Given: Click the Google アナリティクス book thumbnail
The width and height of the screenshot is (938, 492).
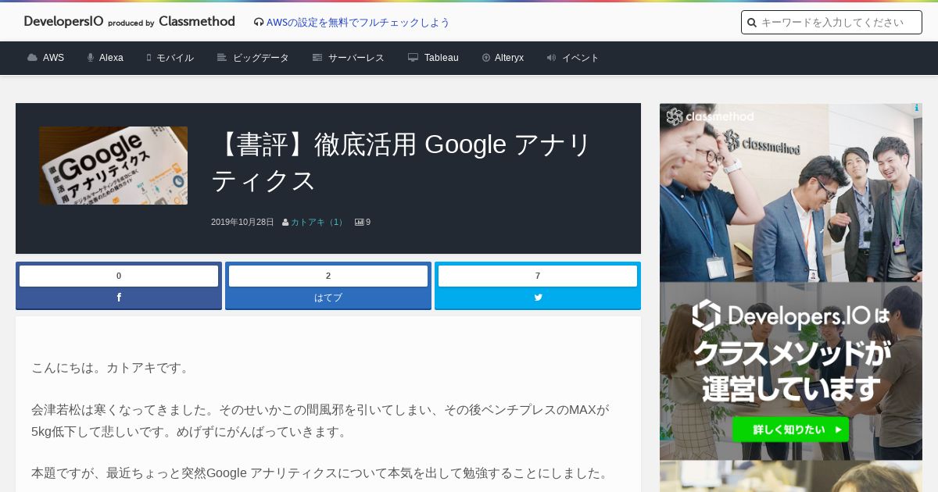Looking at the screenshot, I should coord(113,166).
